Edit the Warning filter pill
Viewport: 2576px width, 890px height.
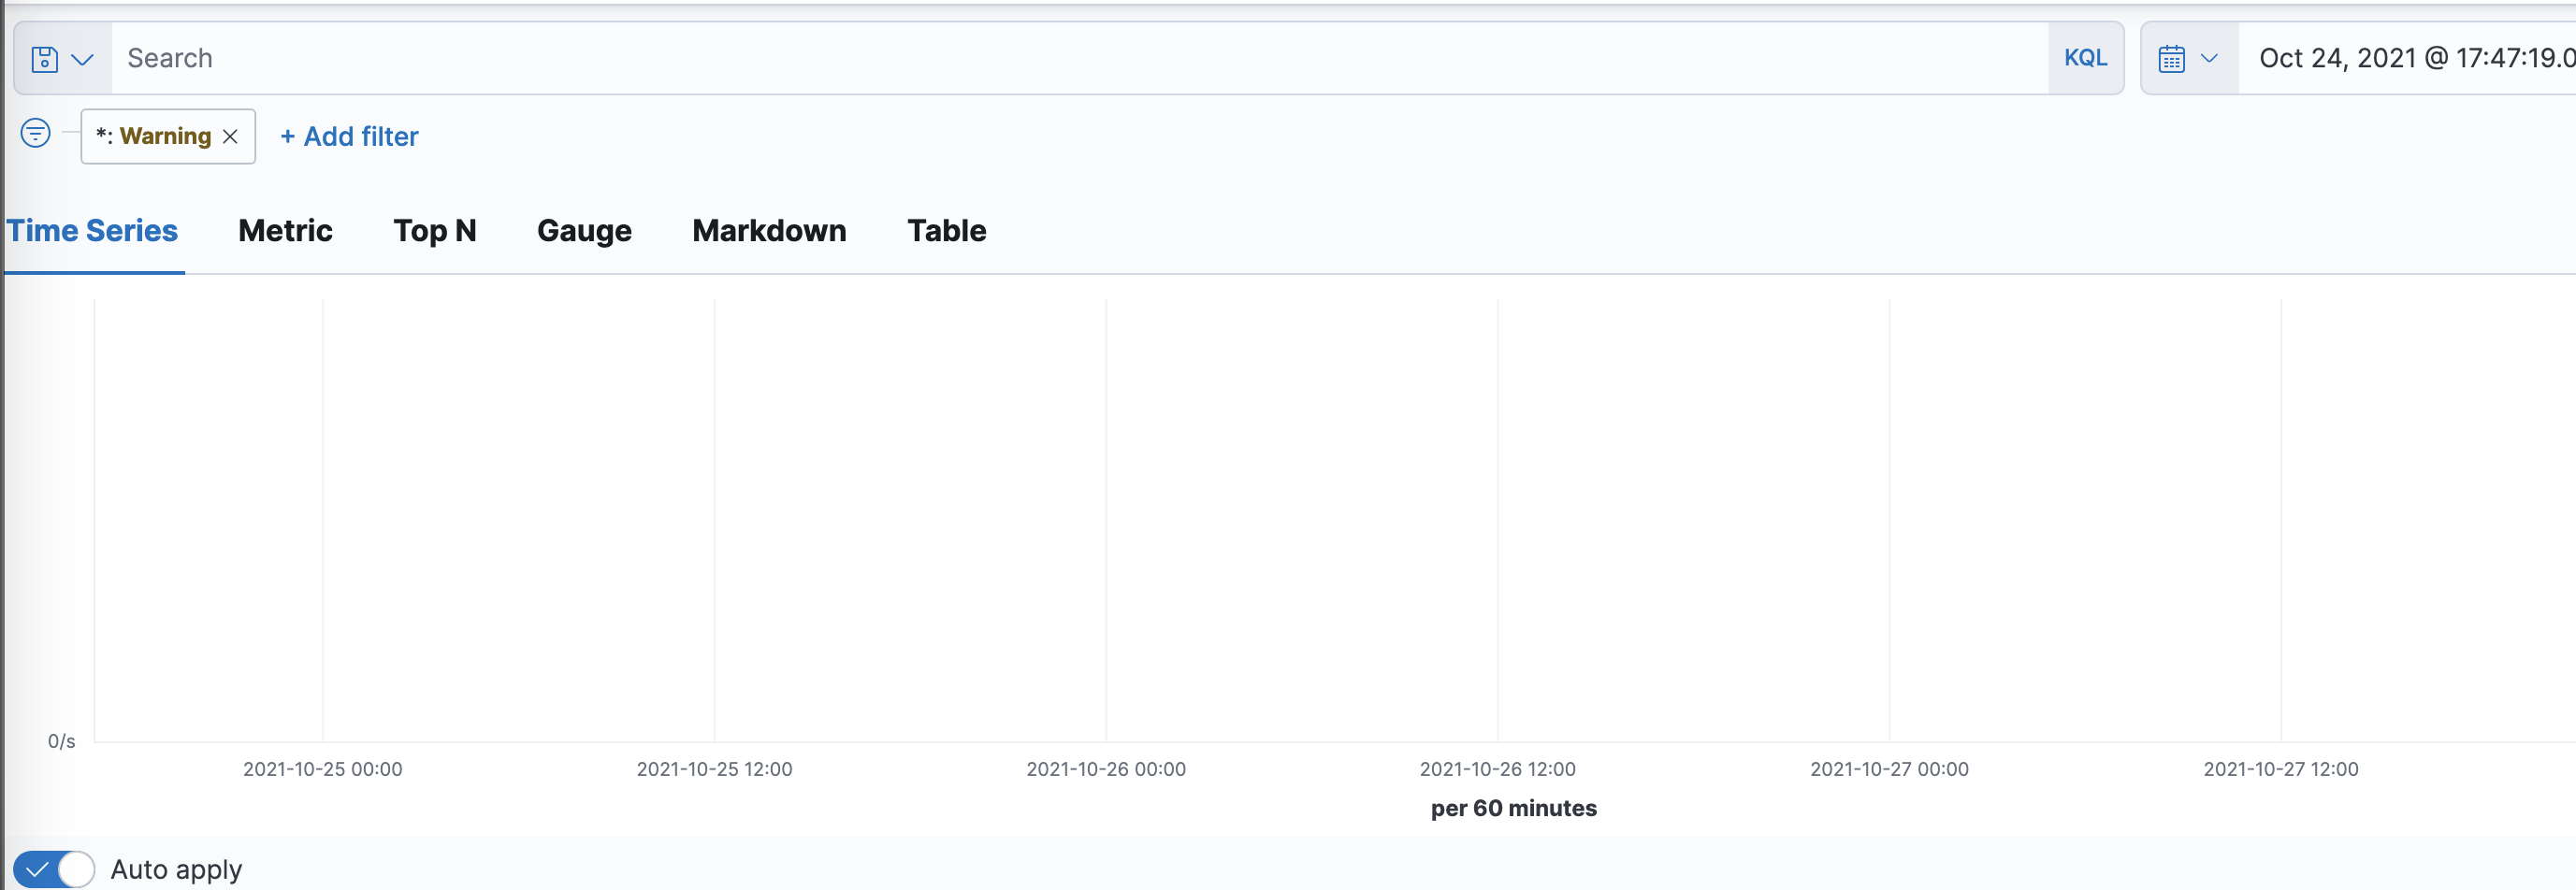(153, 136)
